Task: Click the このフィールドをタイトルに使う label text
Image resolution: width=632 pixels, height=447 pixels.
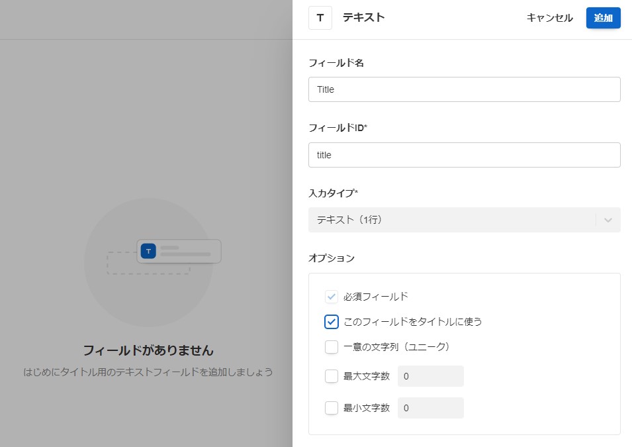Action: tap(413, 322)
